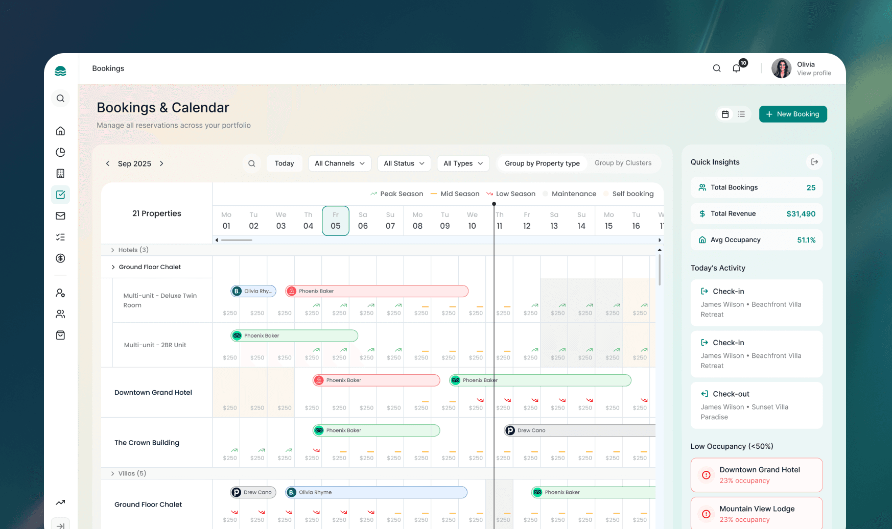
Task: Switch to calendar view icon
Action: 725,114
